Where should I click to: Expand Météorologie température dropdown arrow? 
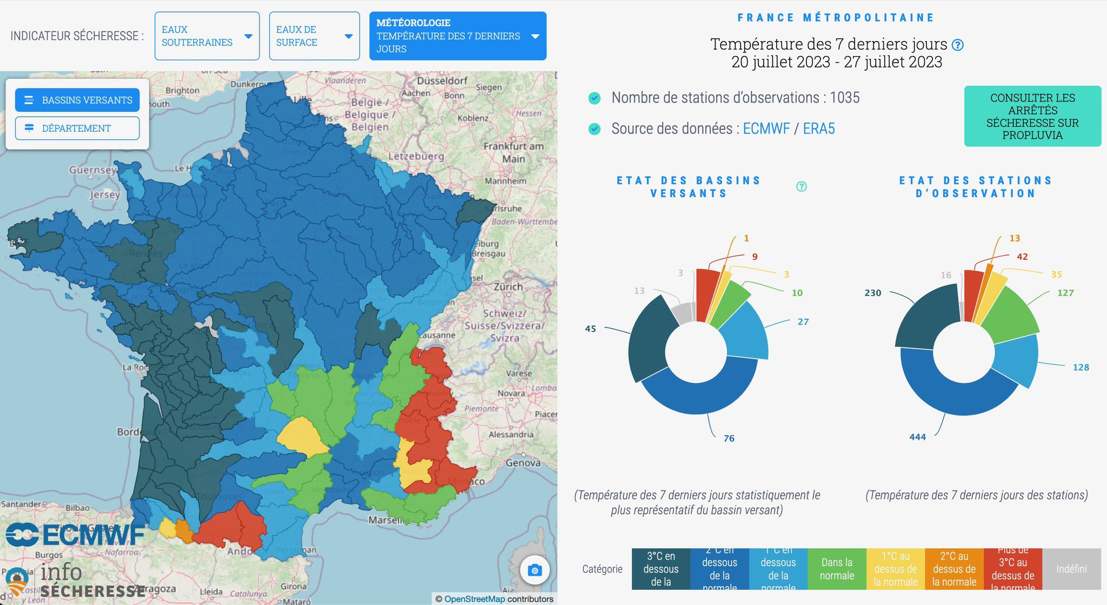535,36
